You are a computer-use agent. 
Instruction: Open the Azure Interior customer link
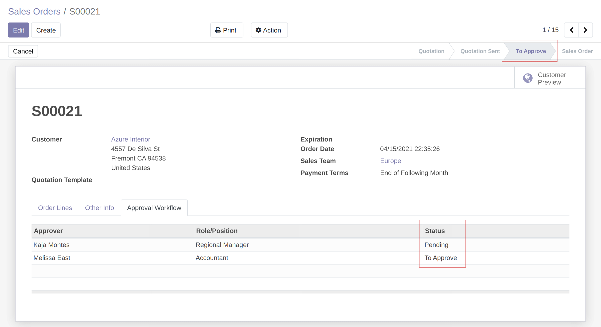[x=130, y=139]
